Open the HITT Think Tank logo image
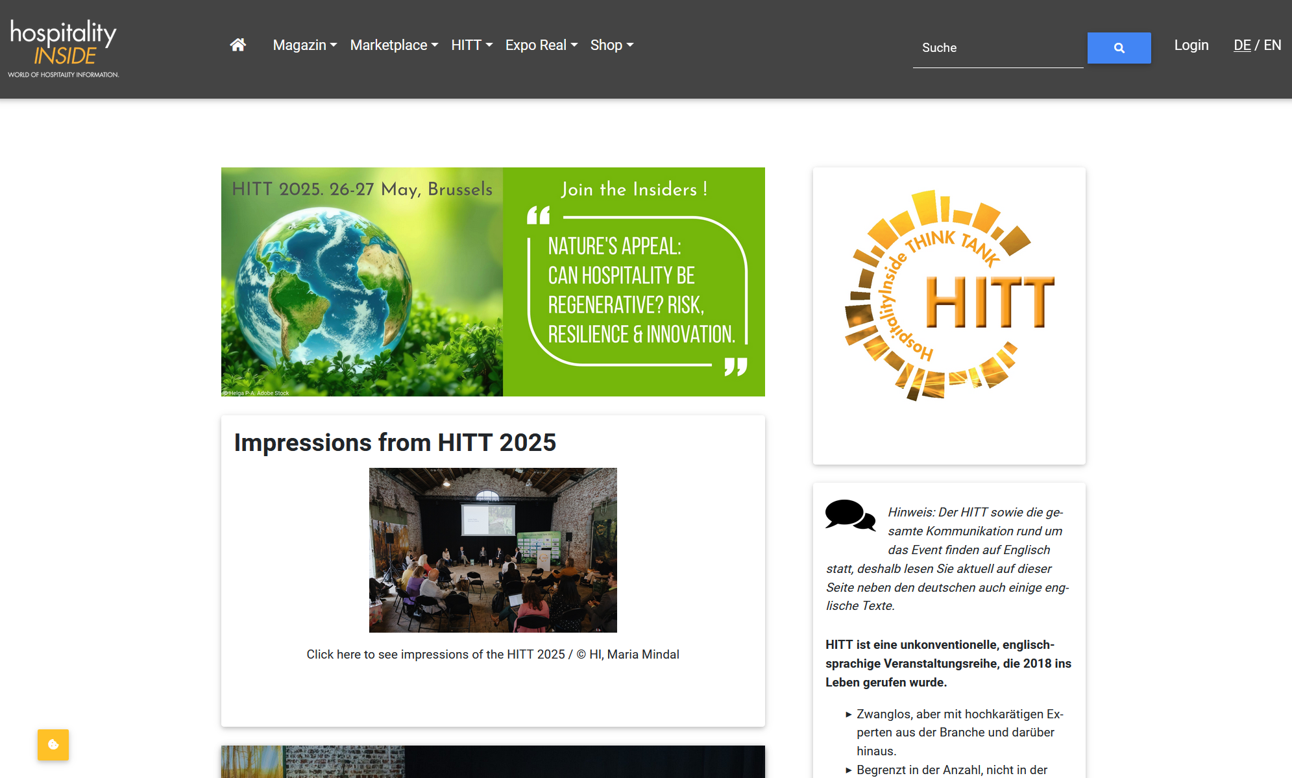Image resolution: width=1292 pixels, height=778 pixels. click(x=949, y=295)
